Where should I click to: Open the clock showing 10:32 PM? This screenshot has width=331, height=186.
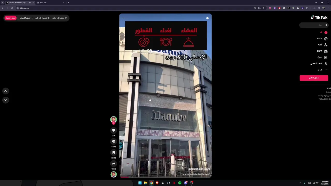325,183
